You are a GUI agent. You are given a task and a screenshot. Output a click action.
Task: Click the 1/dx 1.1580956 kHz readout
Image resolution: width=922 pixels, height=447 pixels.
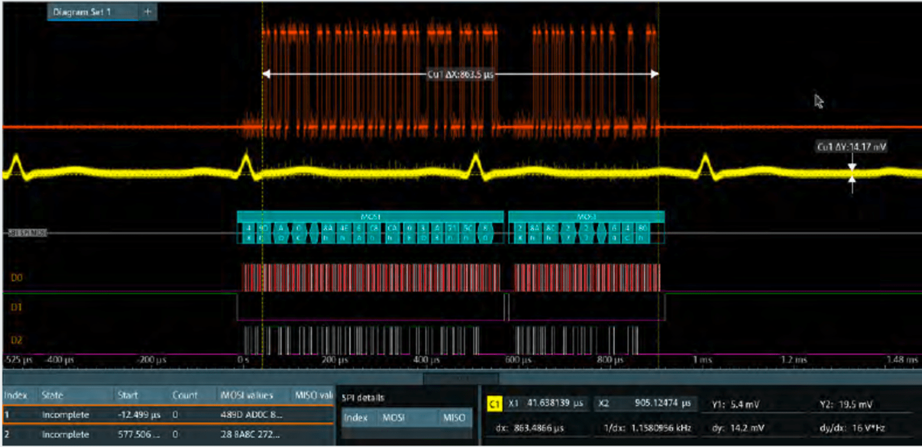(x=647, y=428)
